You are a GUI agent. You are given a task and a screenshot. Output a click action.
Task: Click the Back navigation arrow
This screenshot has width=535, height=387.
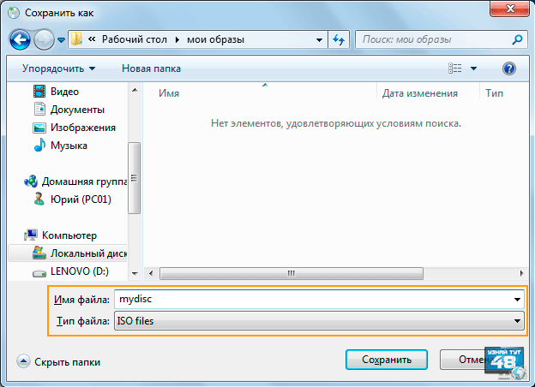[20, 40]
